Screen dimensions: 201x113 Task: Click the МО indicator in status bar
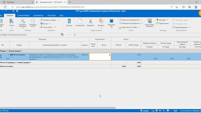(175, 111)
